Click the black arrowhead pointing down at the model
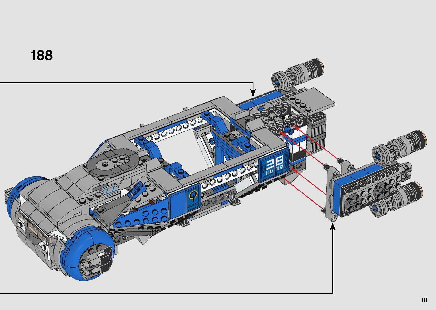The width and height of the screenshot is (436, 310). click(253, 93)
